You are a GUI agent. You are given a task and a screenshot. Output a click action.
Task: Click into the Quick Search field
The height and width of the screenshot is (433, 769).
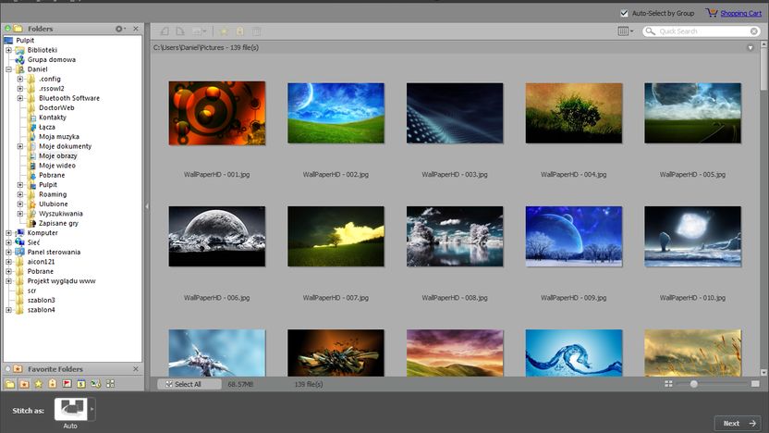[x=702, y=31]
